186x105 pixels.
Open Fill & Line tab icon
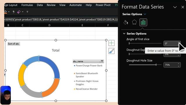pyautogui.click(x=126, y=22)
